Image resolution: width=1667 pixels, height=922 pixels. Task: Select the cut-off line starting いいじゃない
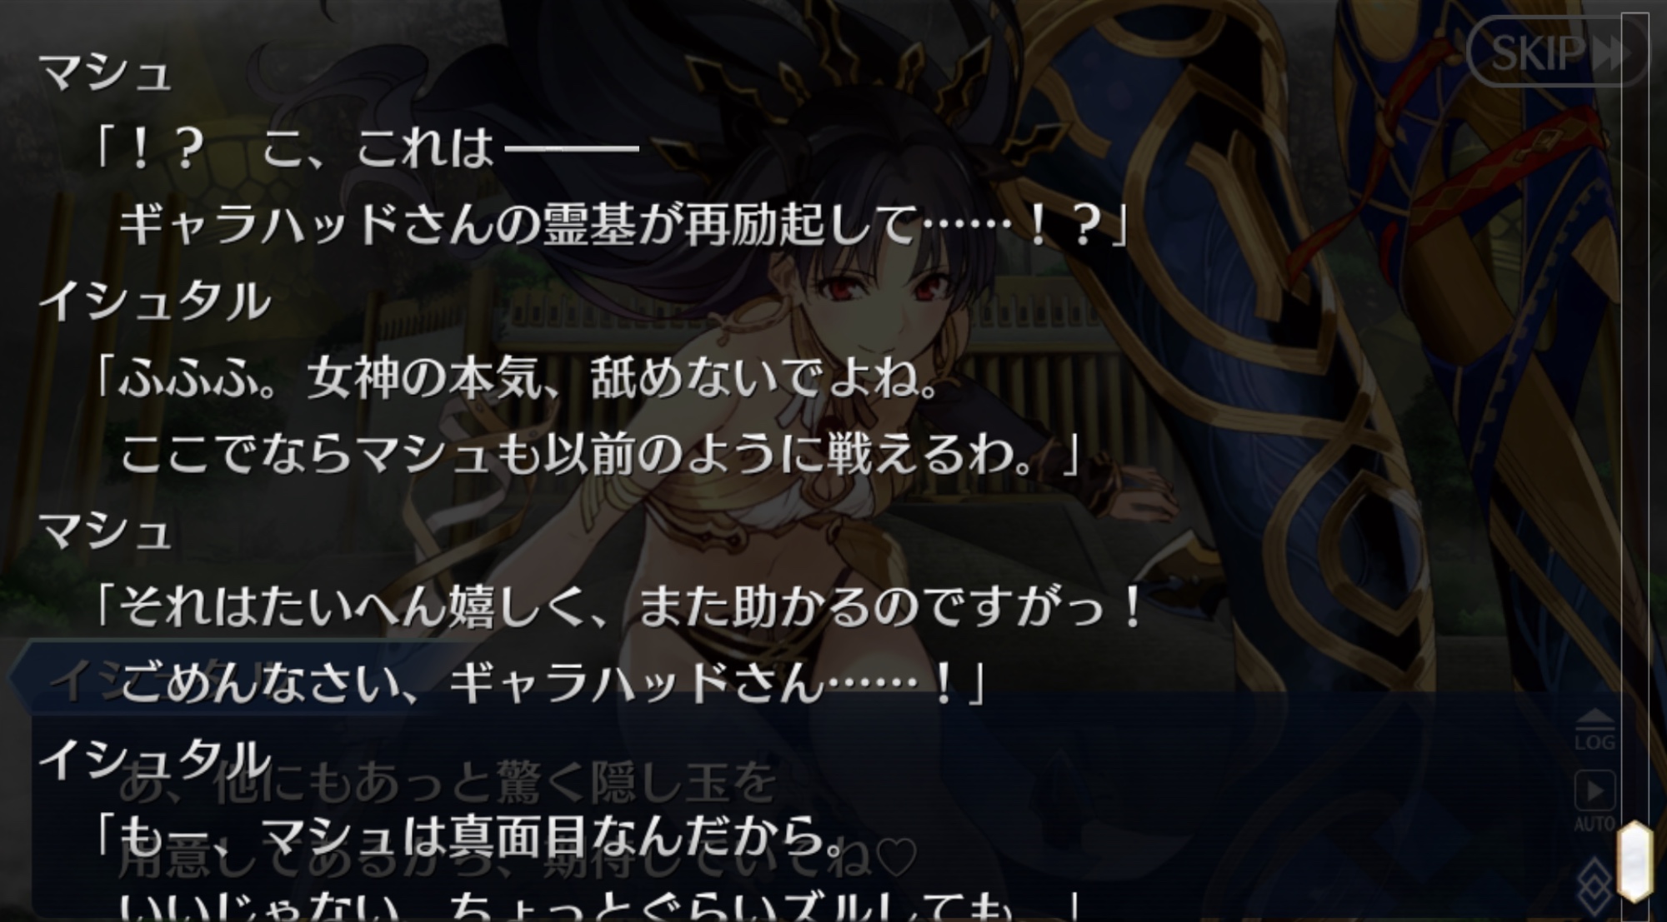point(600,906)
